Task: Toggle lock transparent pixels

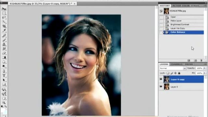Action: 168,73
